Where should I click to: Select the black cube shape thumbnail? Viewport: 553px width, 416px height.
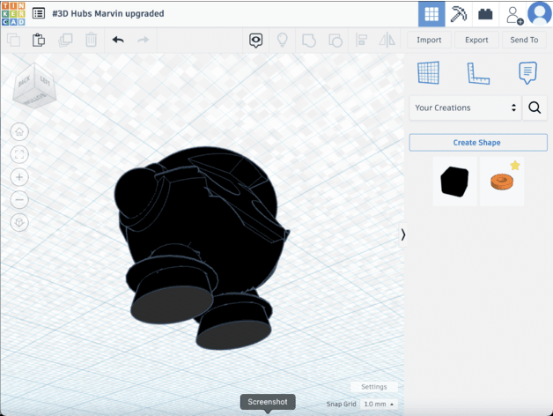coord(454,182)
